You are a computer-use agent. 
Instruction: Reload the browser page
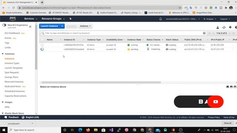[x=13, y=8]
